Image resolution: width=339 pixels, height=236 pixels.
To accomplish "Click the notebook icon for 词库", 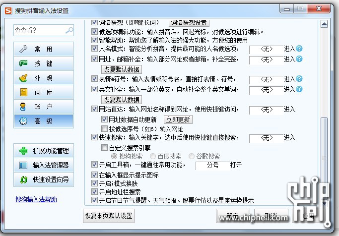I will pyautogui.click(x=23, y=92).
